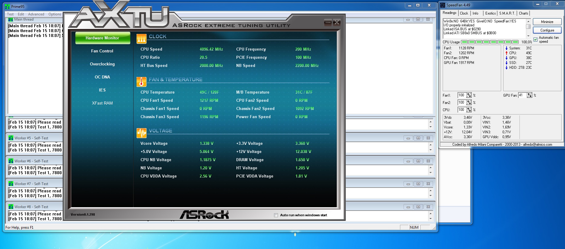Click the GPU Fan percentage field

[x=523, y=95]
